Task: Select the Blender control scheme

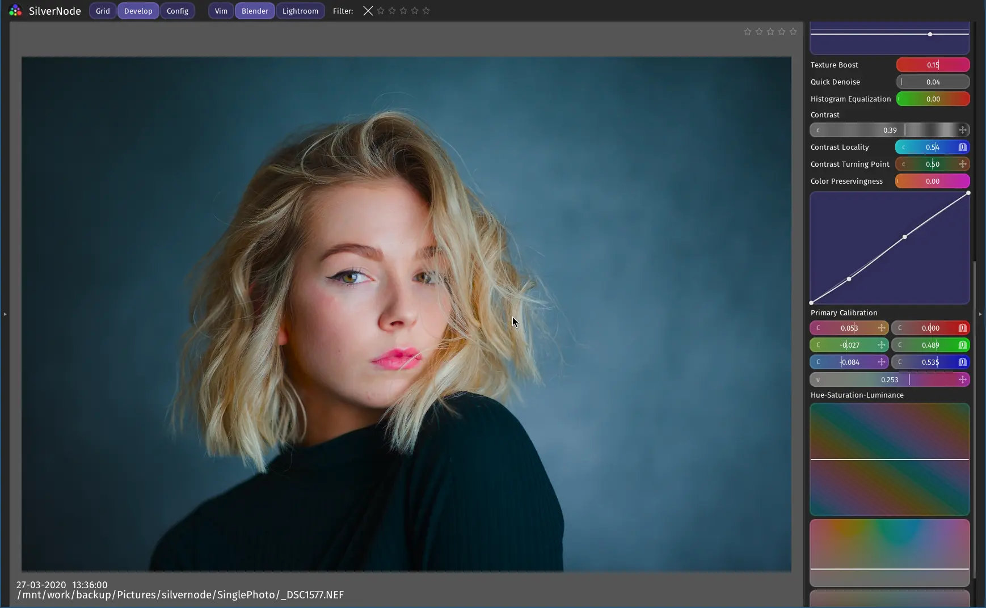Action: tap(255, 11)
